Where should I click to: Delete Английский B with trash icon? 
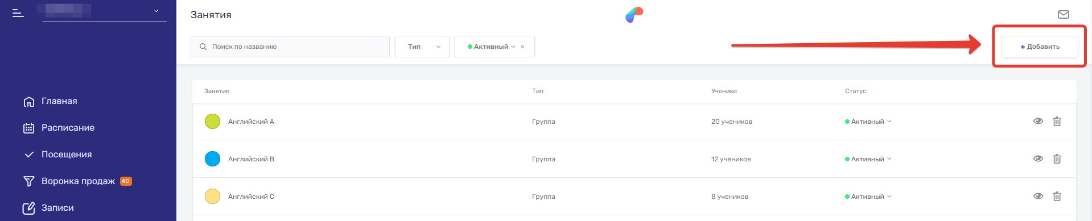(x=1057, y=159)
